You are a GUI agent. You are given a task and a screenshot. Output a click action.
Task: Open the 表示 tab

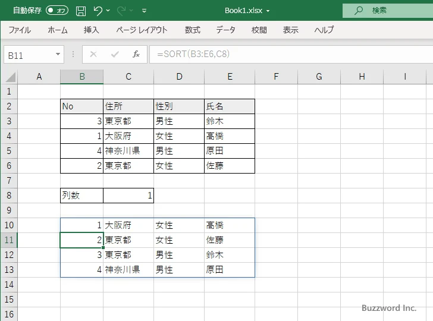pos(290,30)
